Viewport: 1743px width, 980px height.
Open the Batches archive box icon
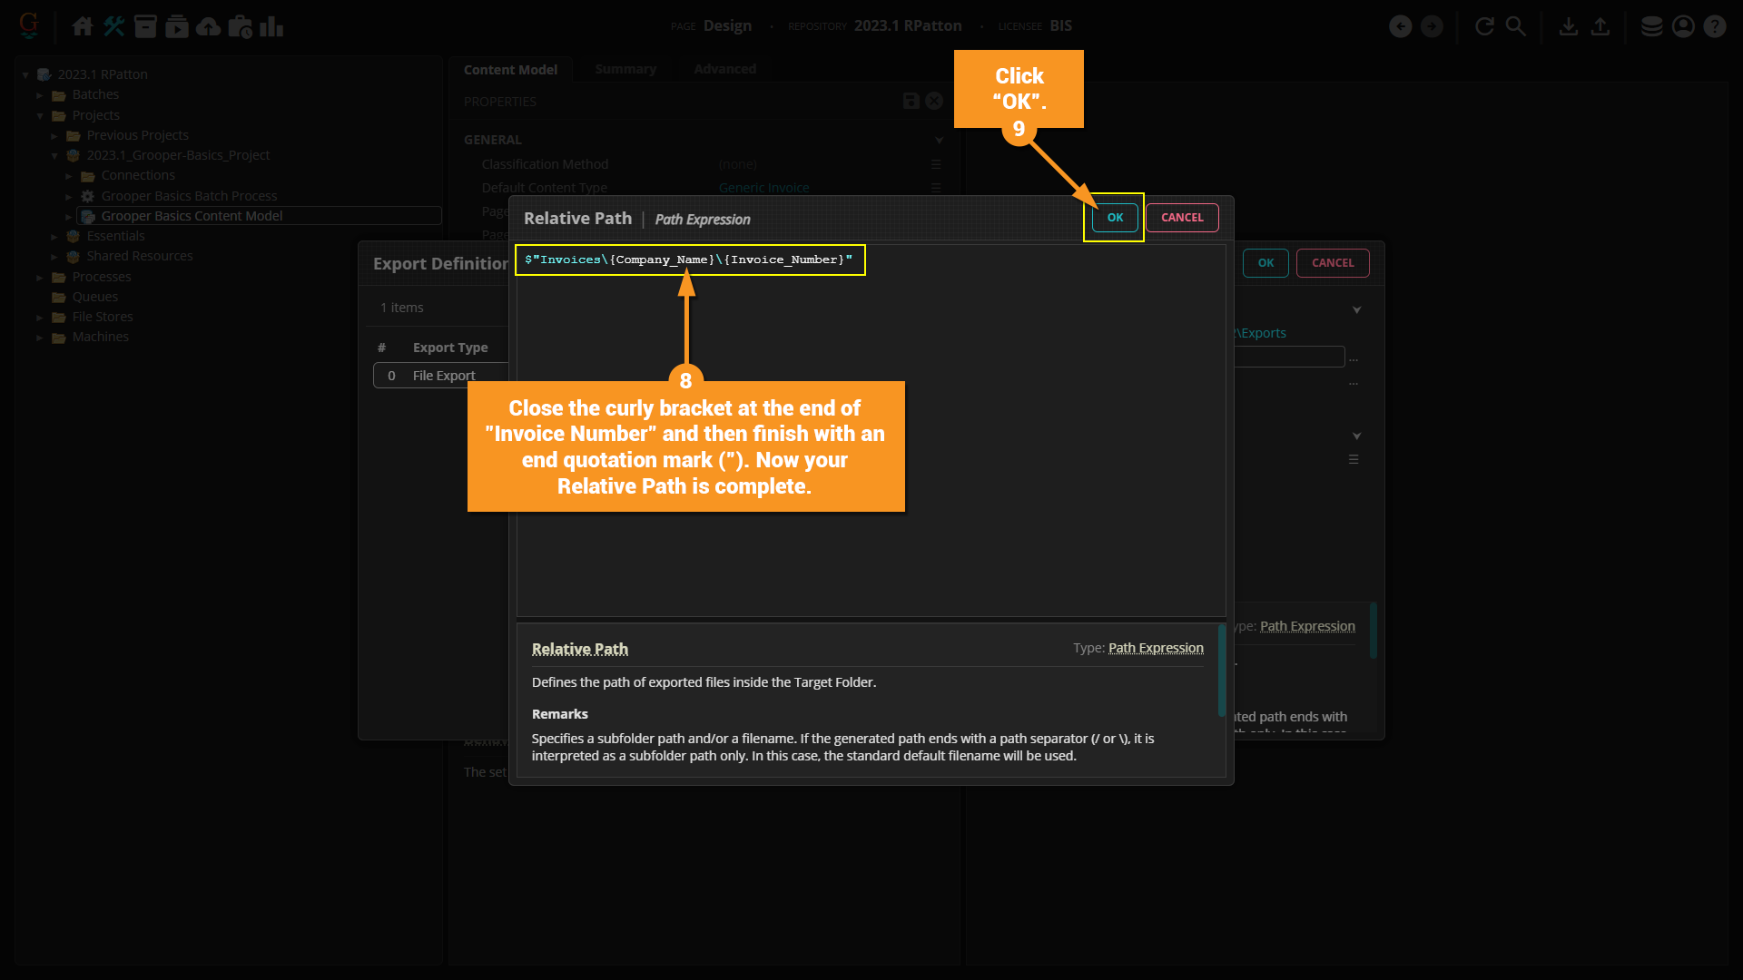(145, 26)
